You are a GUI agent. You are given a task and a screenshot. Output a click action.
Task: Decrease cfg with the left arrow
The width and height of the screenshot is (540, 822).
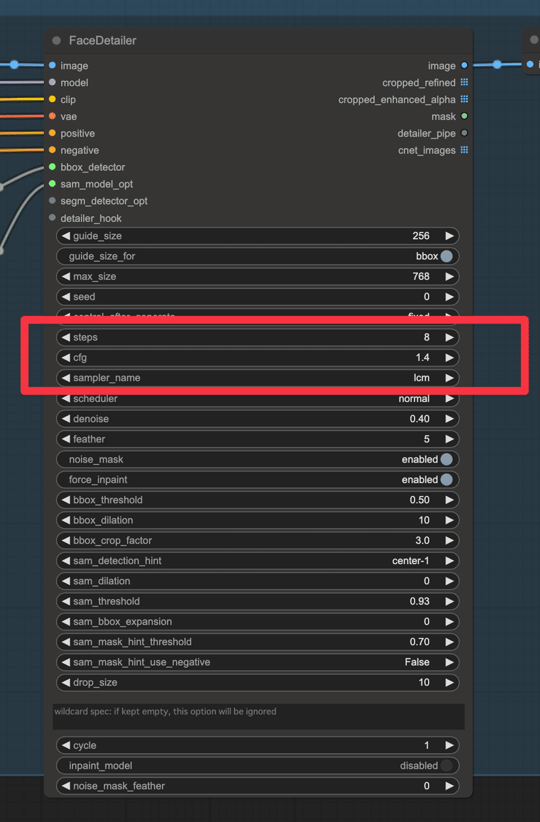click(65, 357)
